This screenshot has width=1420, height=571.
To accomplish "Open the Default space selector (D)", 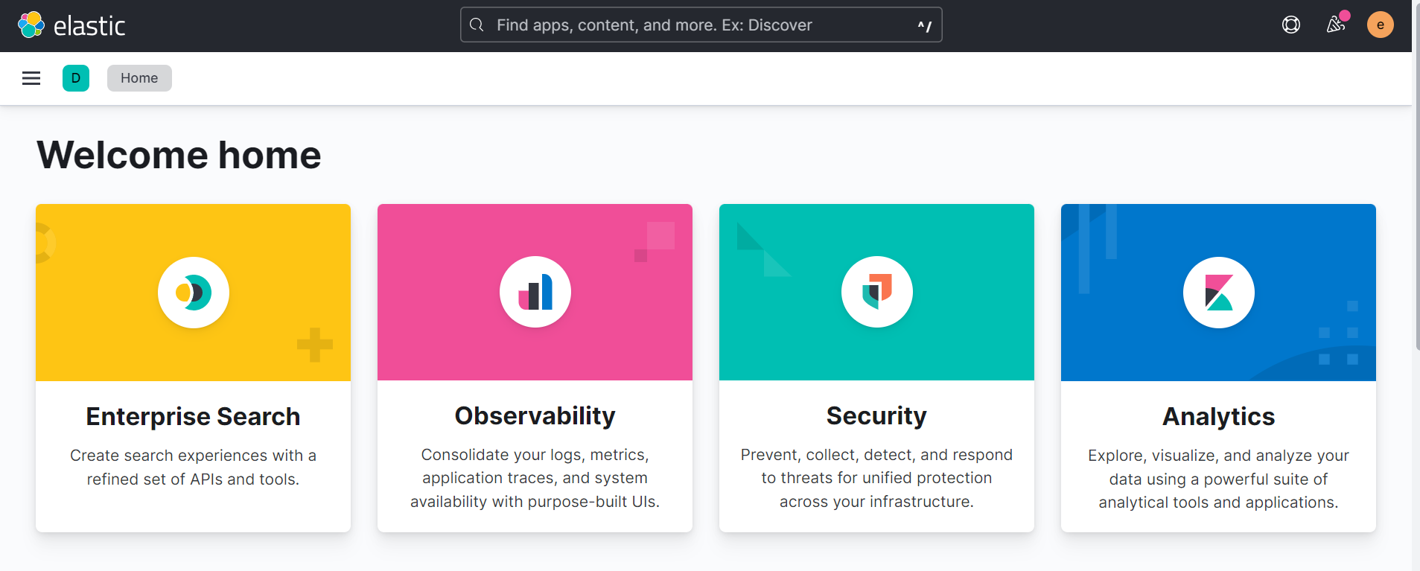I will [76, 78].
